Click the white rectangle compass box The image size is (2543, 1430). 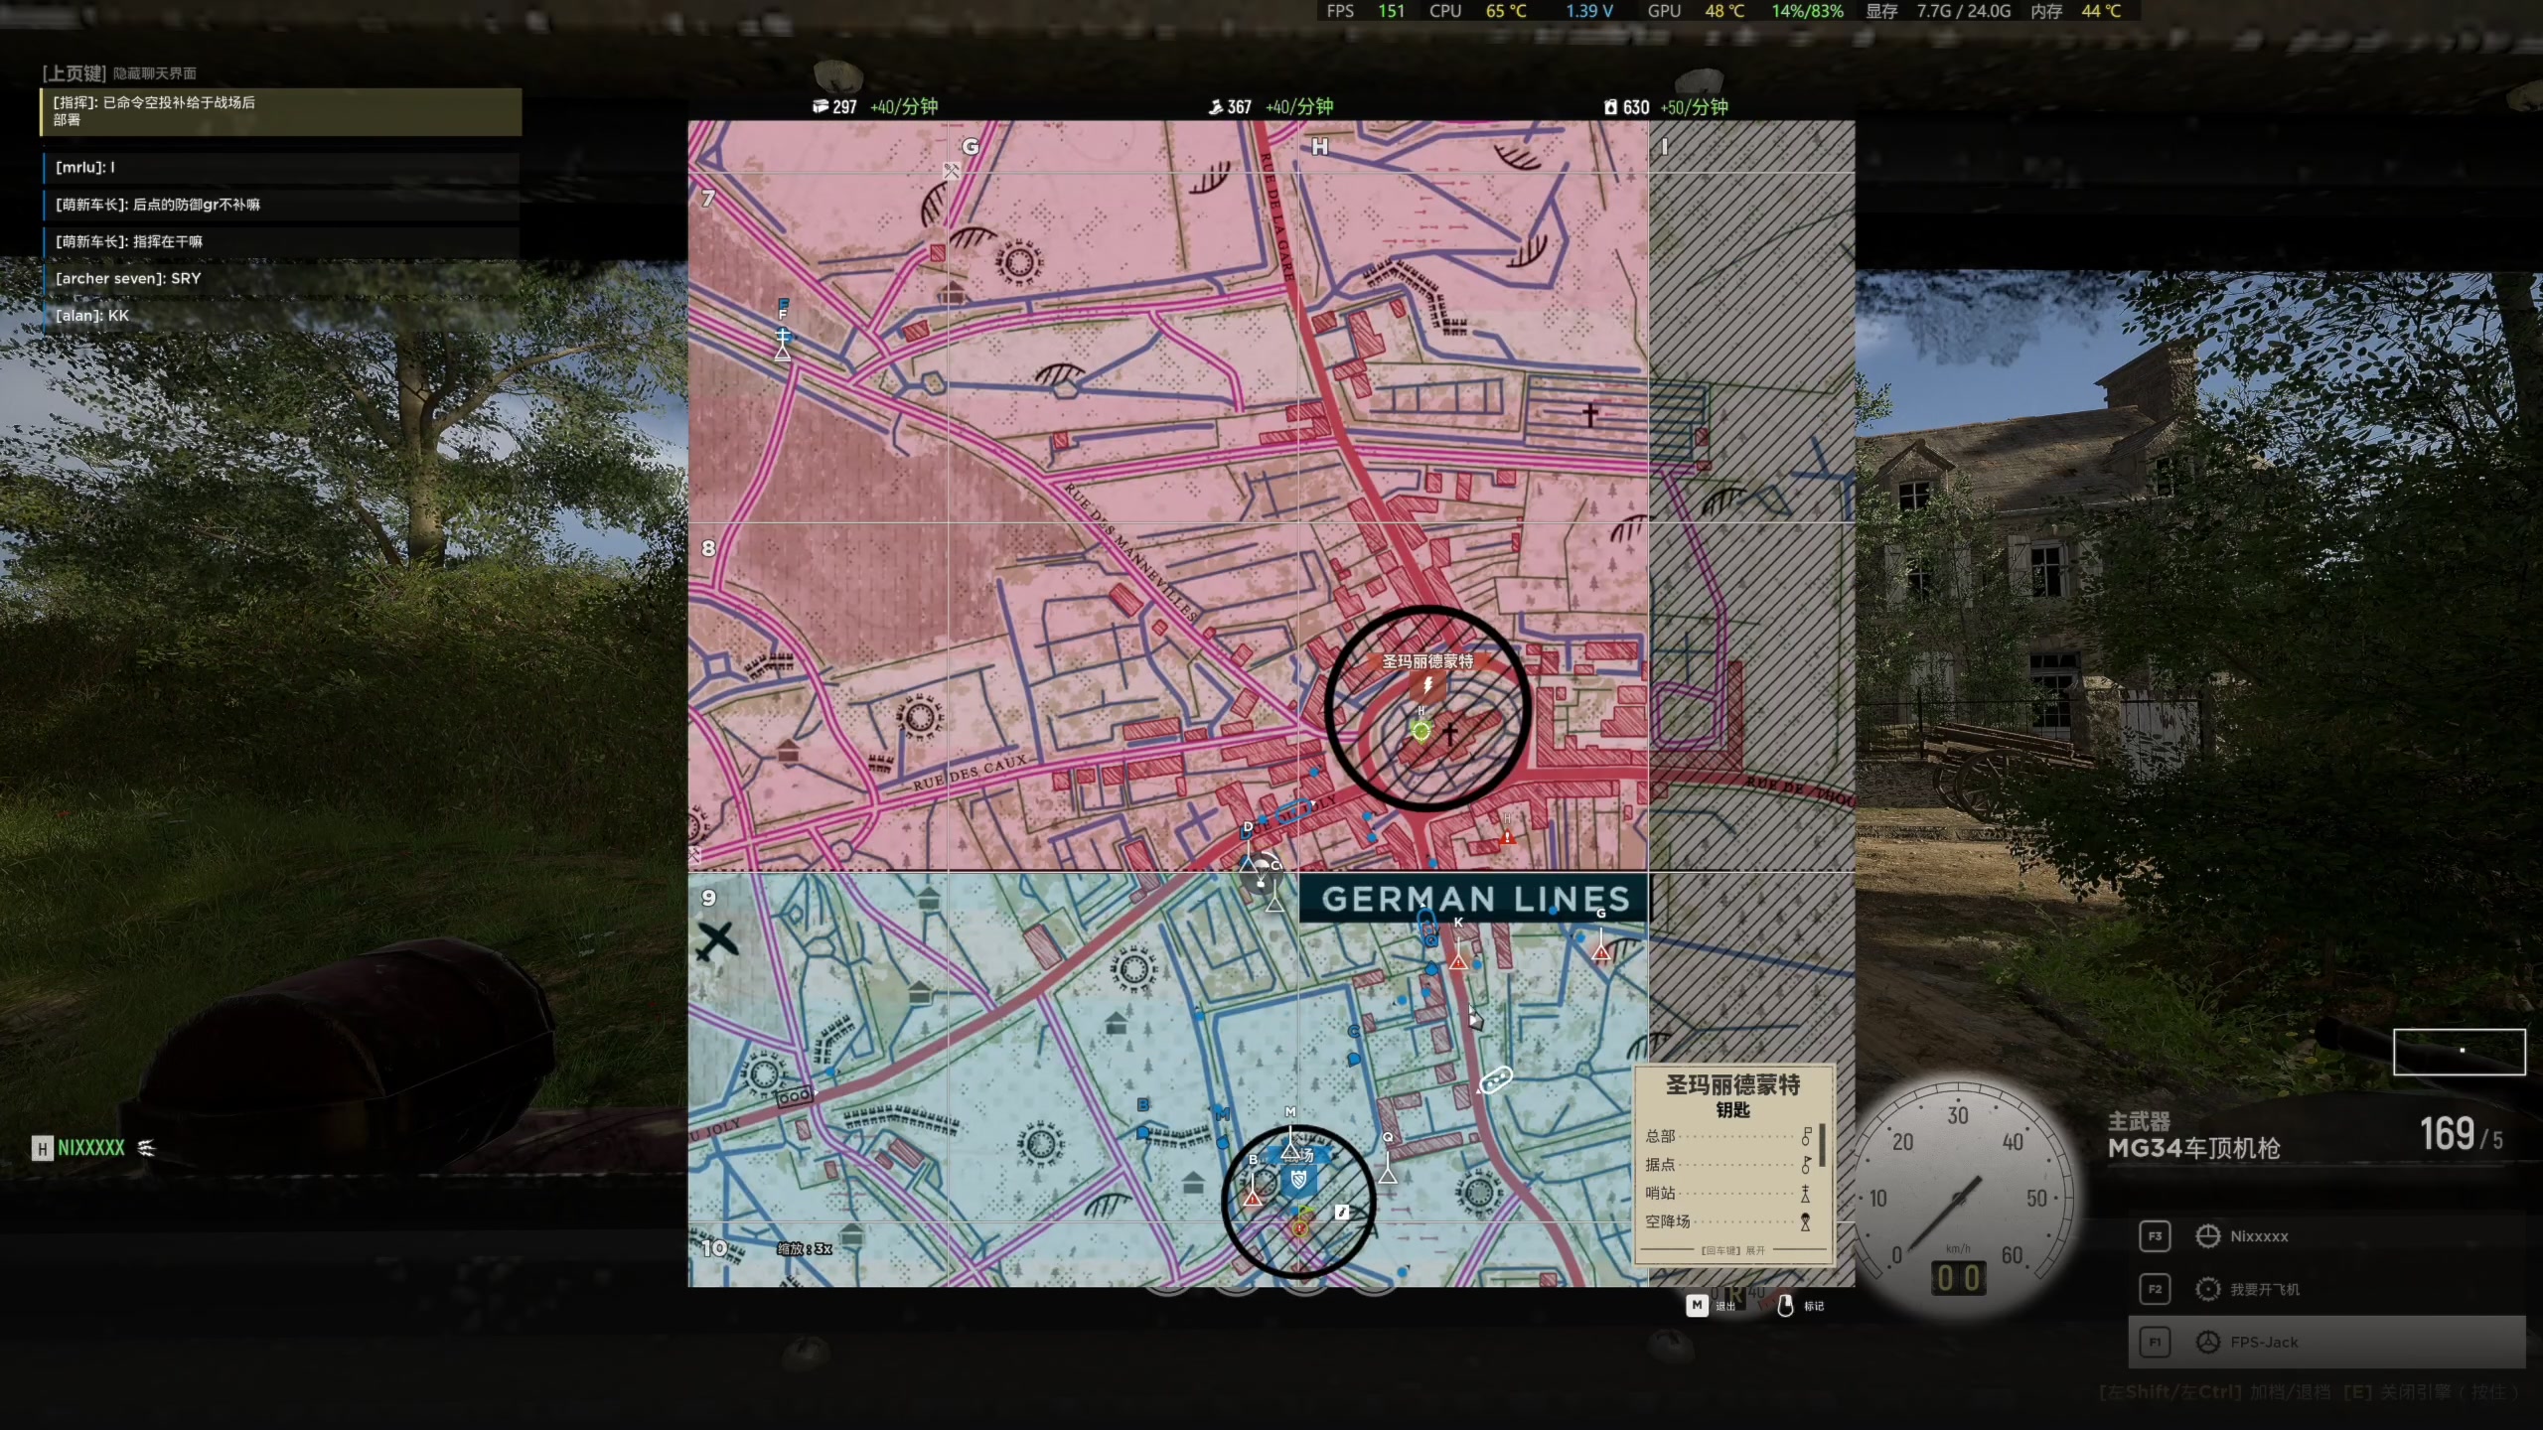point(2459,1052)
